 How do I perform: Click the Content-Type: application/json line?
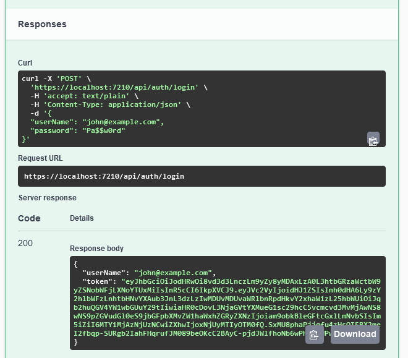[x=110, y=104]
